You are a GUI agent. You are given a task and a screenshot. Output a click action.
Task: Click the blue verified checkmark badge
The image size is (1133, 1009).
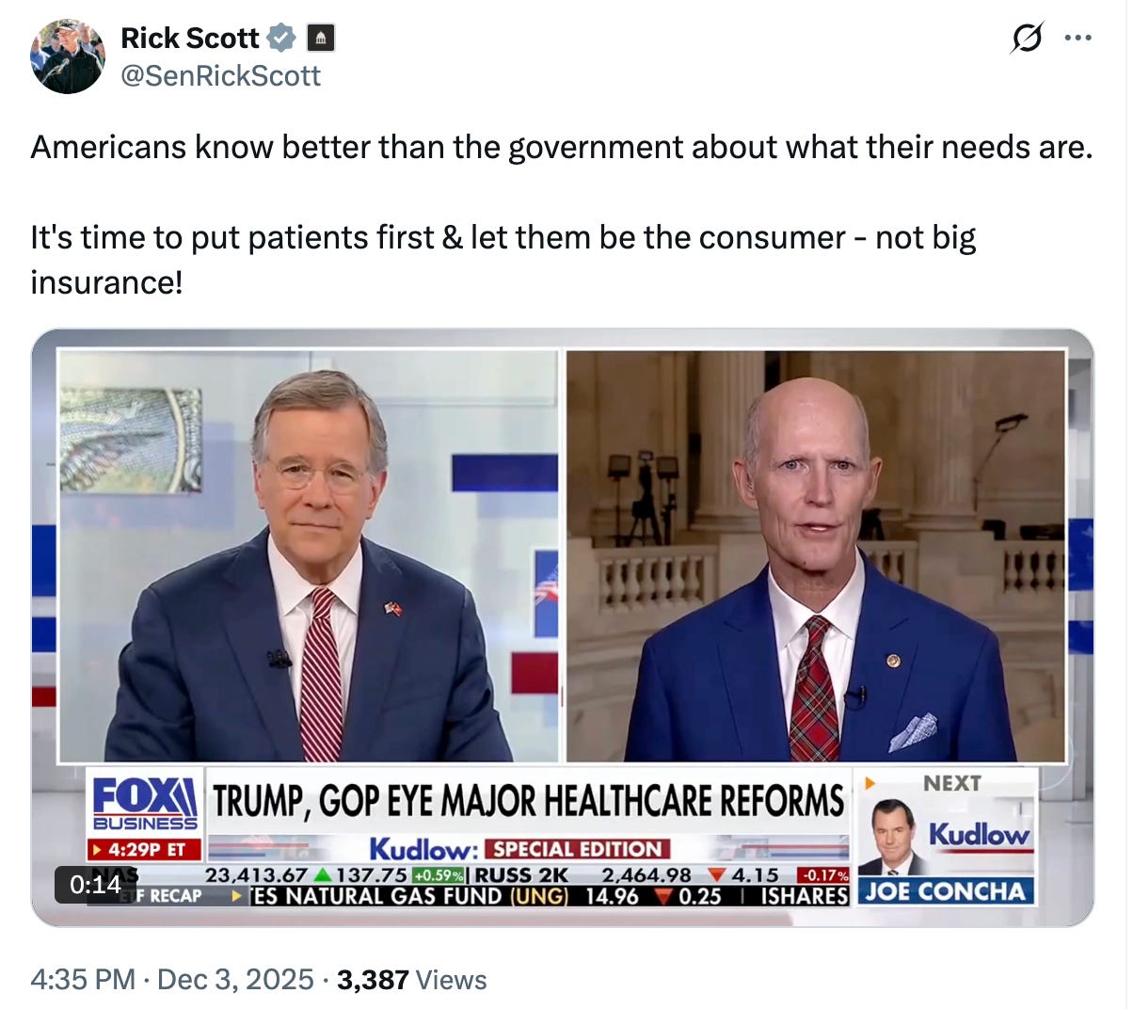tap(281, 38)
